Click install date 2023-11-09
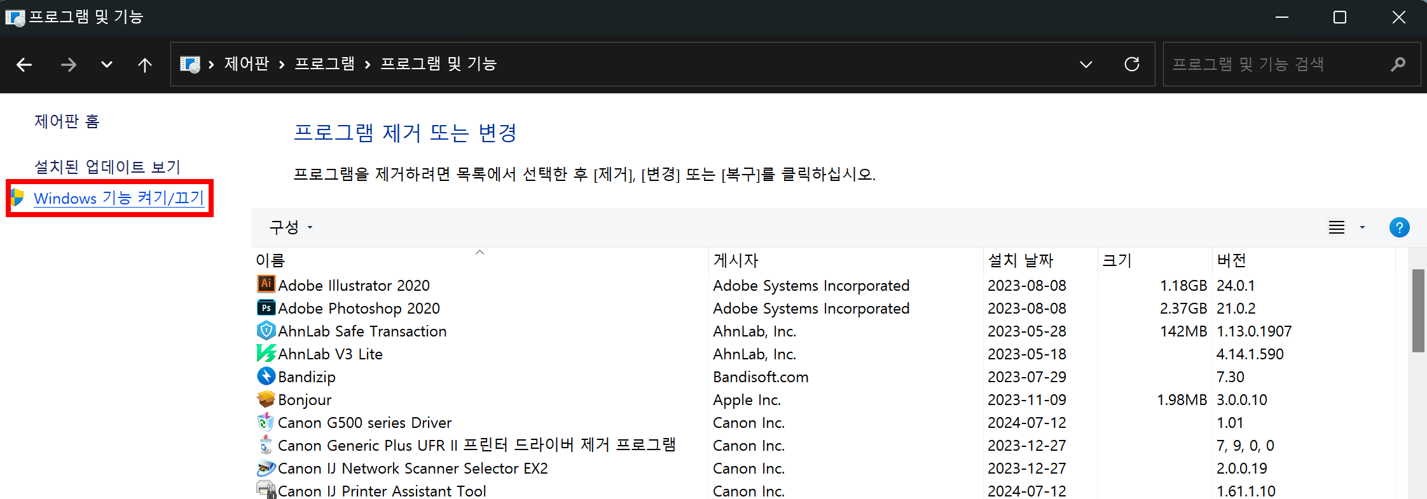1427x499 pixels. (1027, 400)
